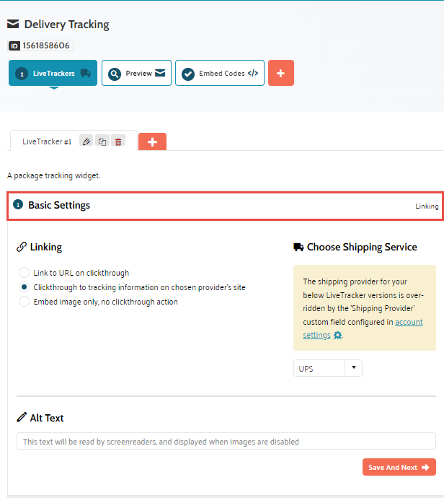Click the orange plus button beside Embed Codes
This screenshot has height=498, width=444.
pyautogui.click(x=280, y=73)
